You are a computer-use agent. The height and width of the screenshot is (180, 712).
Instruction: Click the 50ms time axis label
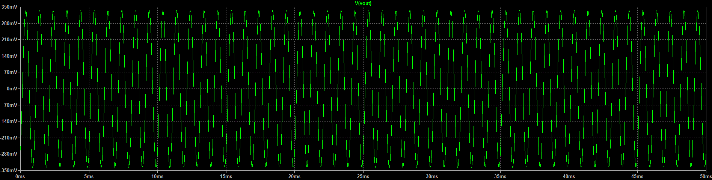(705, 176)
